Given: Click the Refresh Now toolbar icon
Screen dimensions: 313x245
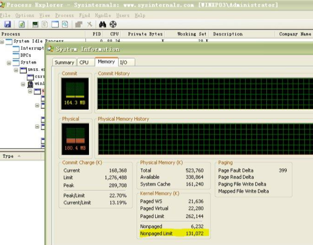Looking at the screenshot, I should (x=22, y=24).
